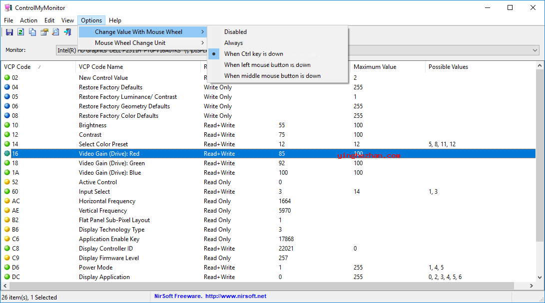
Task: Click possible values "5, 8, 11, 12"
Action: point(442,144)
